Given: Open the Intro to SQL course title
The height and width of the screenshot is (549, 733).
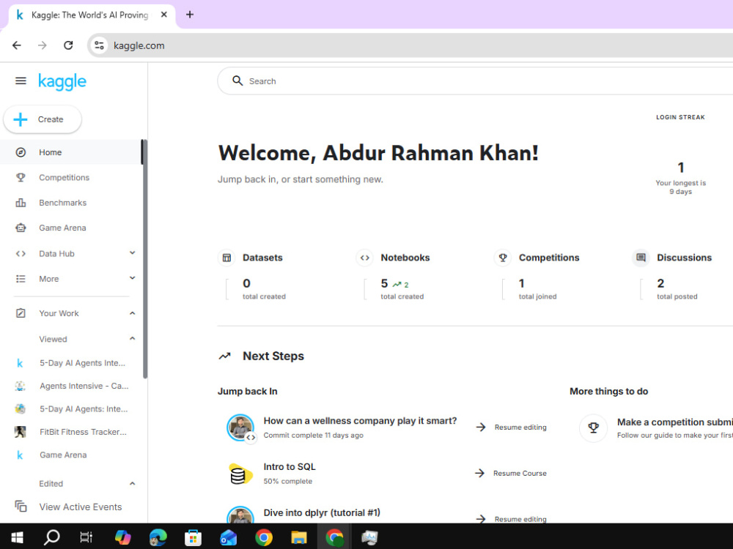Looking at the screenshot, I should [290, 467].
